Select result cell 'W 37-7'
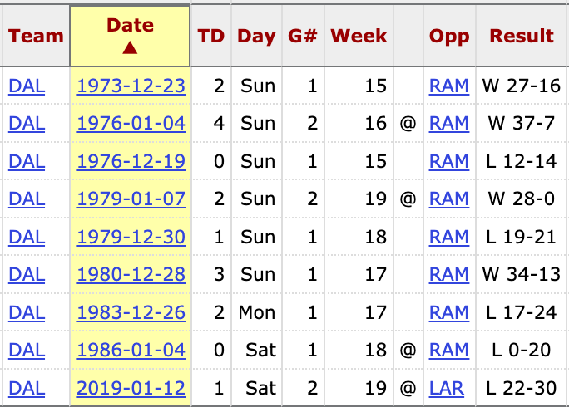 pyautogui.click(x=522, y=123)
